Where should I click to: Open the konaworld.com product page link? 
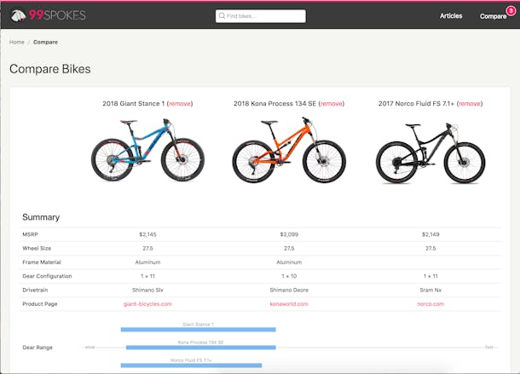[x=289, y=303]
